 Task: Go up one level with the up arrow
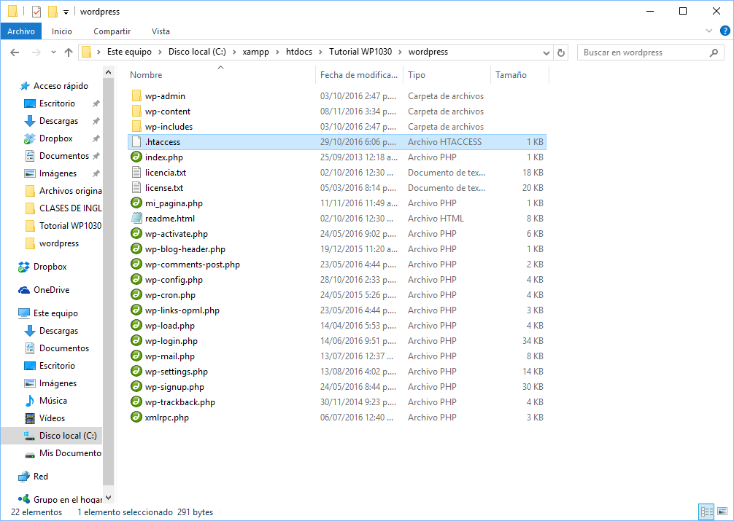(69, 52)
